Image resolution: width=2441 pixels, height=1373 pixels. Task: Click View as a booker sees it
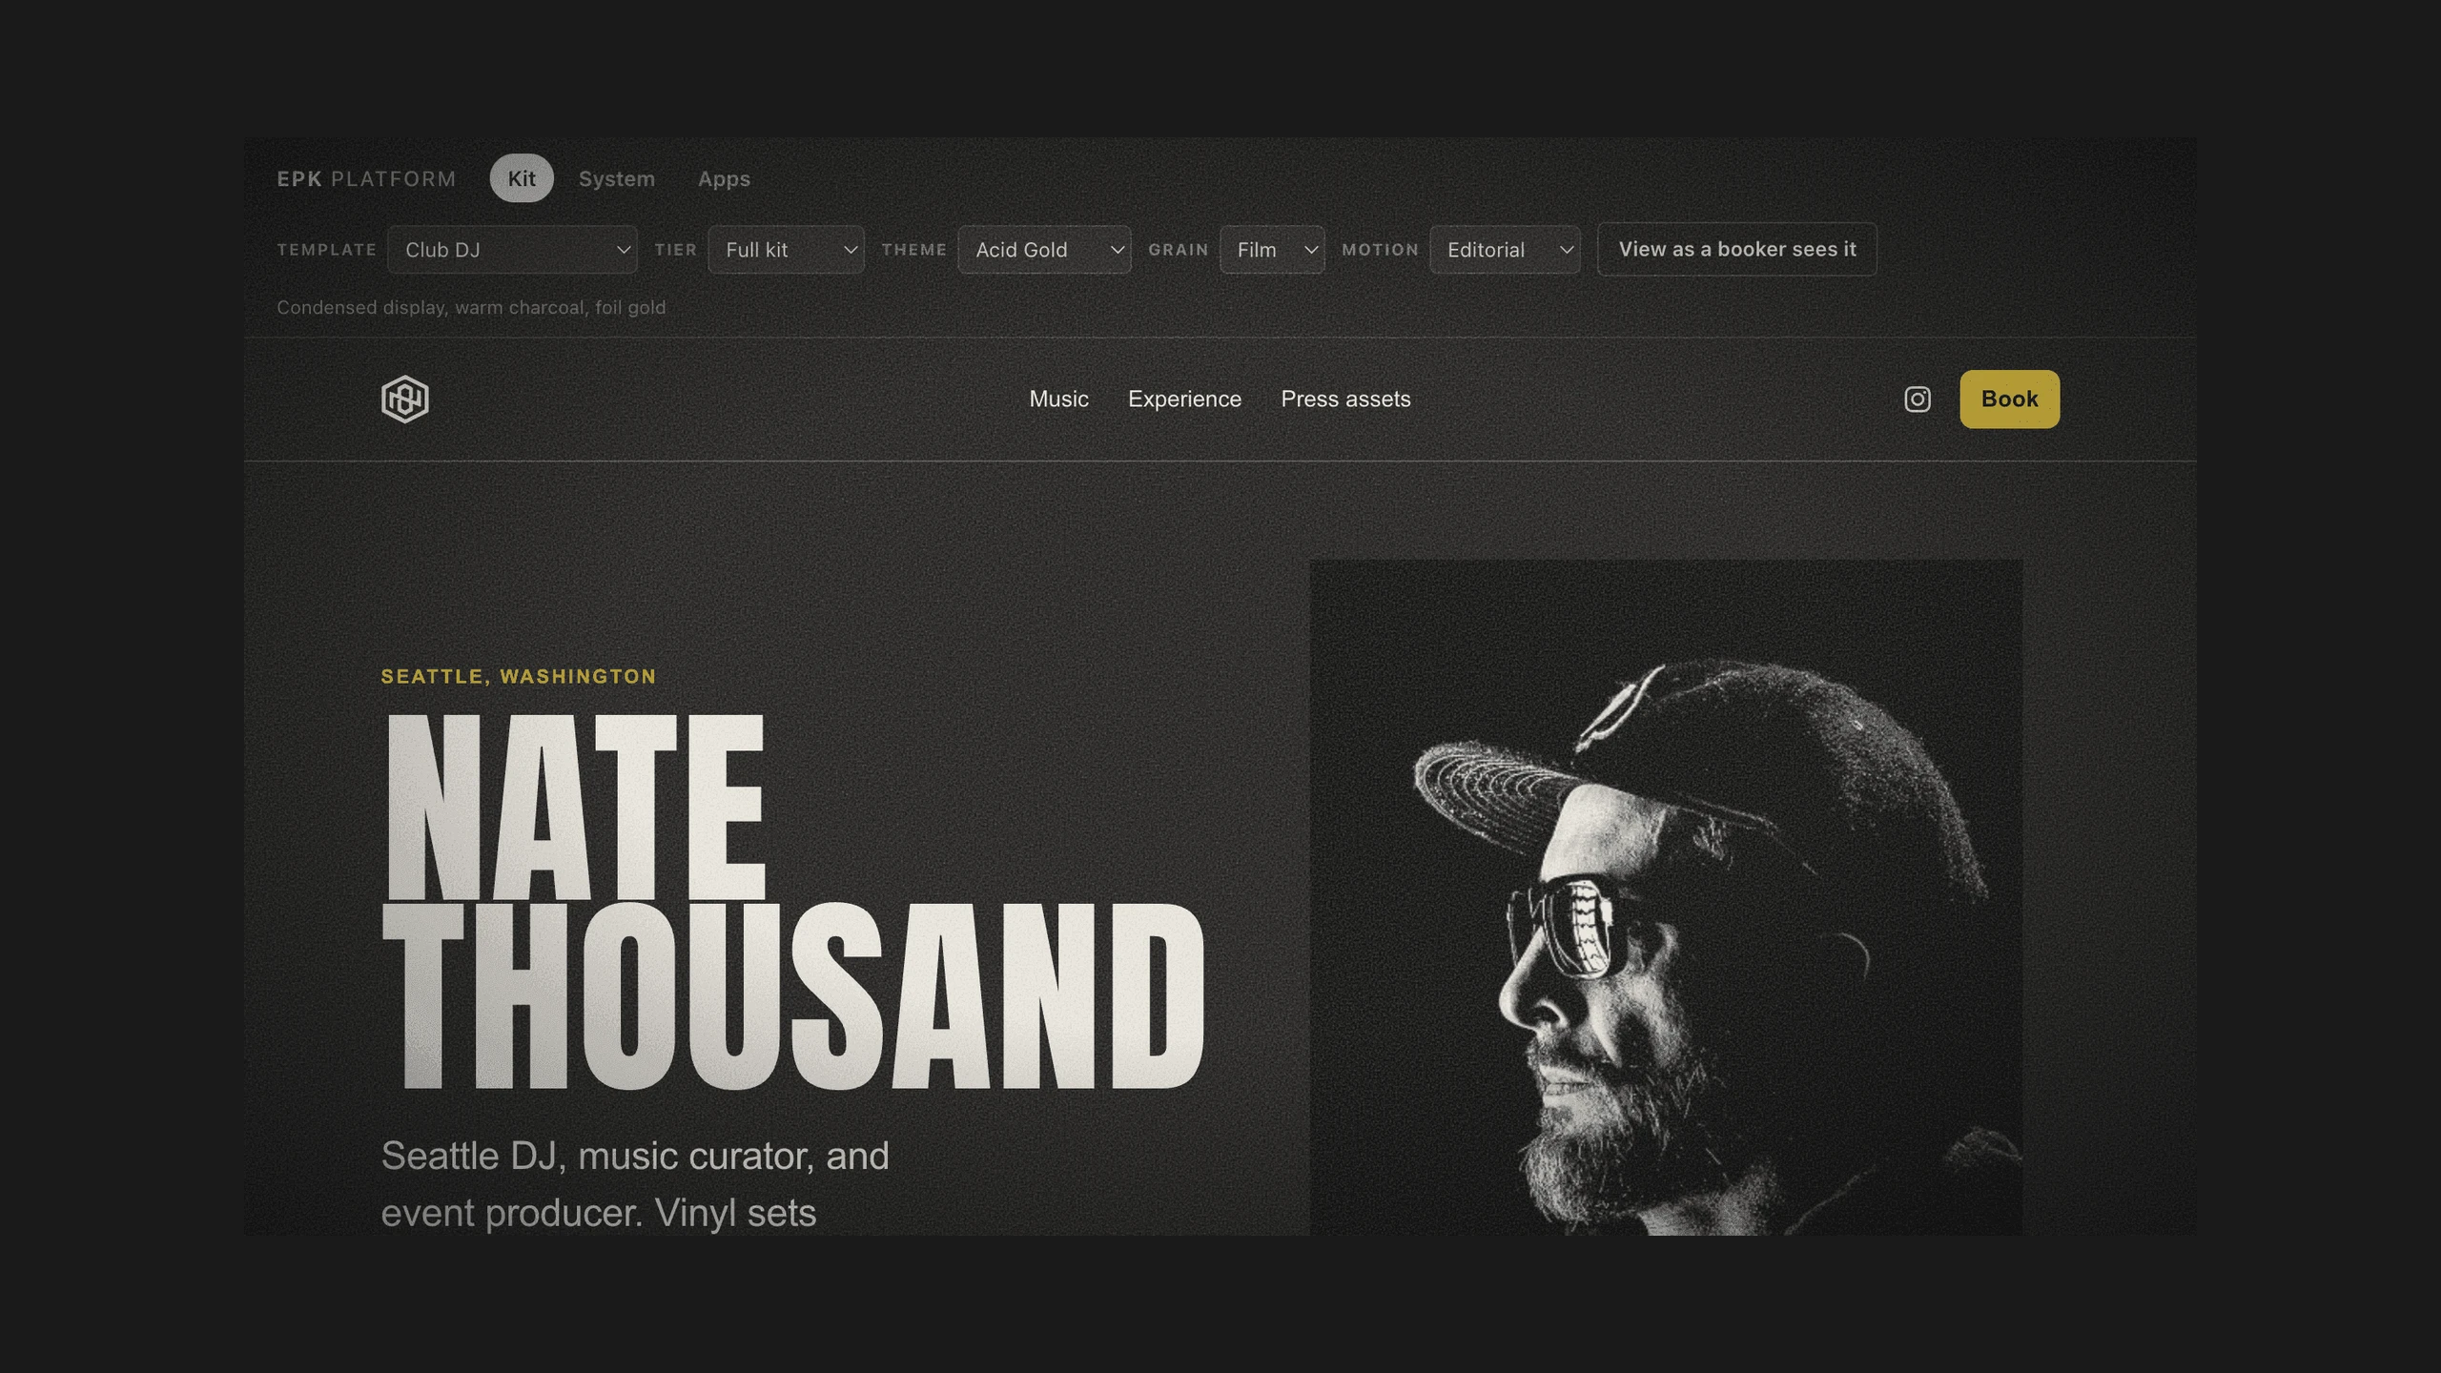click(1737, 250)
